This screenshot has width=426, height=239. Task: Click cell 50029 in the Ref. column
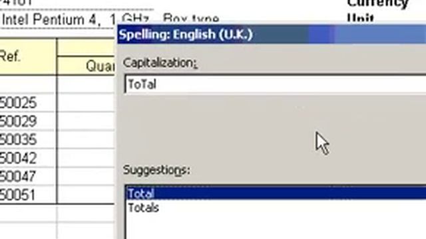tap(28, 121)
